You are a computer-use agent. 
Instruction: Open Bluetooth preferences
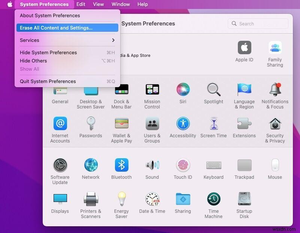(121, 166)
